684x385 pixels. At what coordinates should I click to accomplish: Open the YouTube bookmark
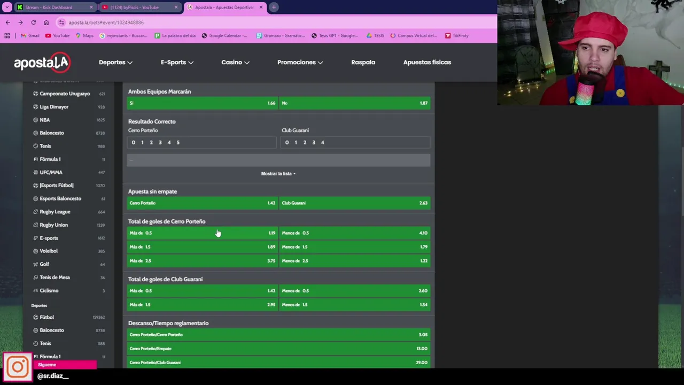pyautogui.click(x=57, y=36)
